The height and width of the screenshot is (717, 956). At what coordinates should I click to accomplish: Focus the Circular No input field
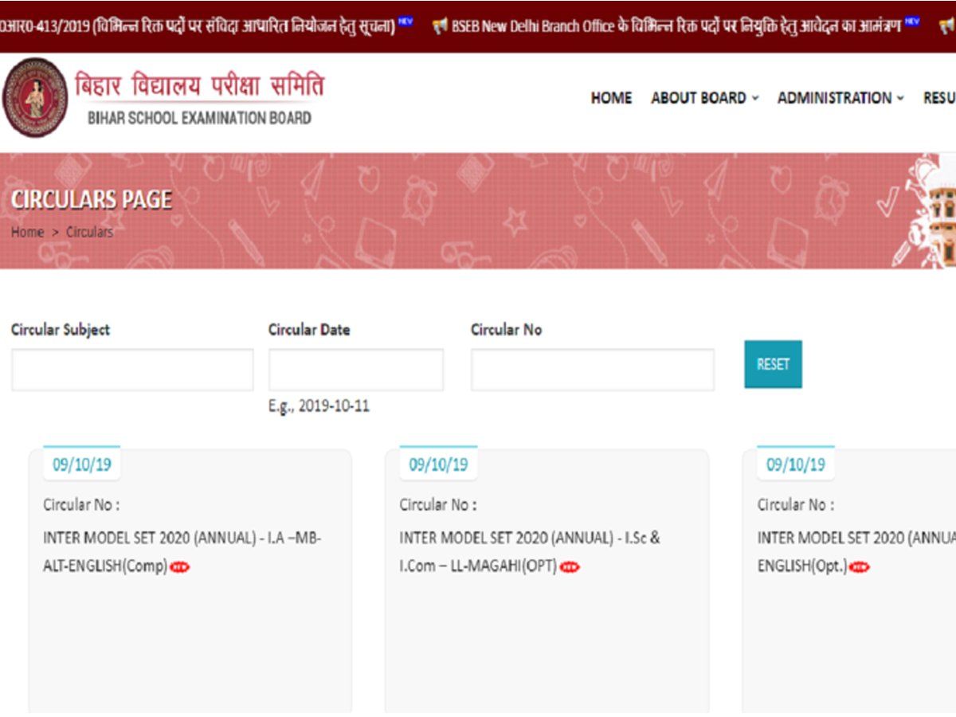[x=592, y=370]
